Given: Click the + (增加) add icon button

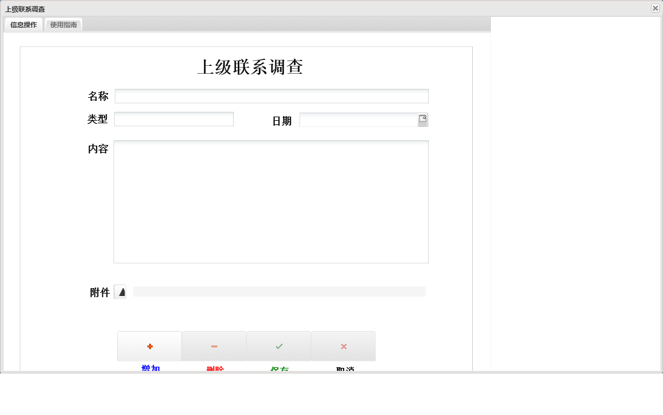Looking at the screenshot, I should [149, 346].
